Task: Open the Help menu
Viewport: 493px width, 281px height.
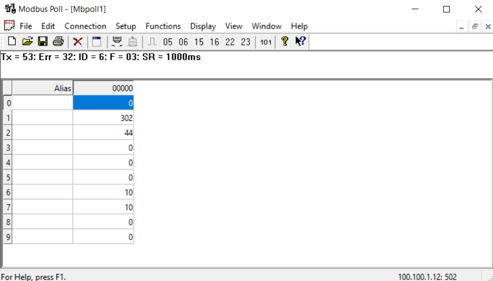Action: 299,26
